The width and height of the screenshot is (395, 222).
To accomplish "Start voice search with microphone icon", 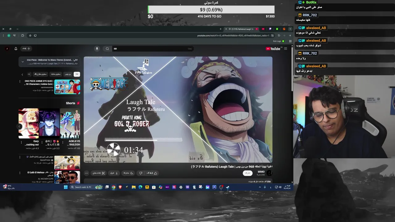I will 97,49.
